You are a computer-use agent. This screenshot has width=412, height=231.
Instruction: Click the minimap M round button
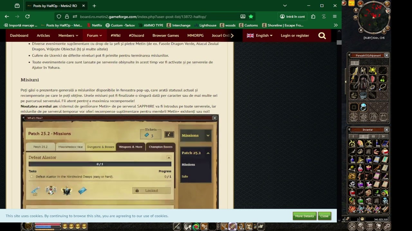click(355, 18)
